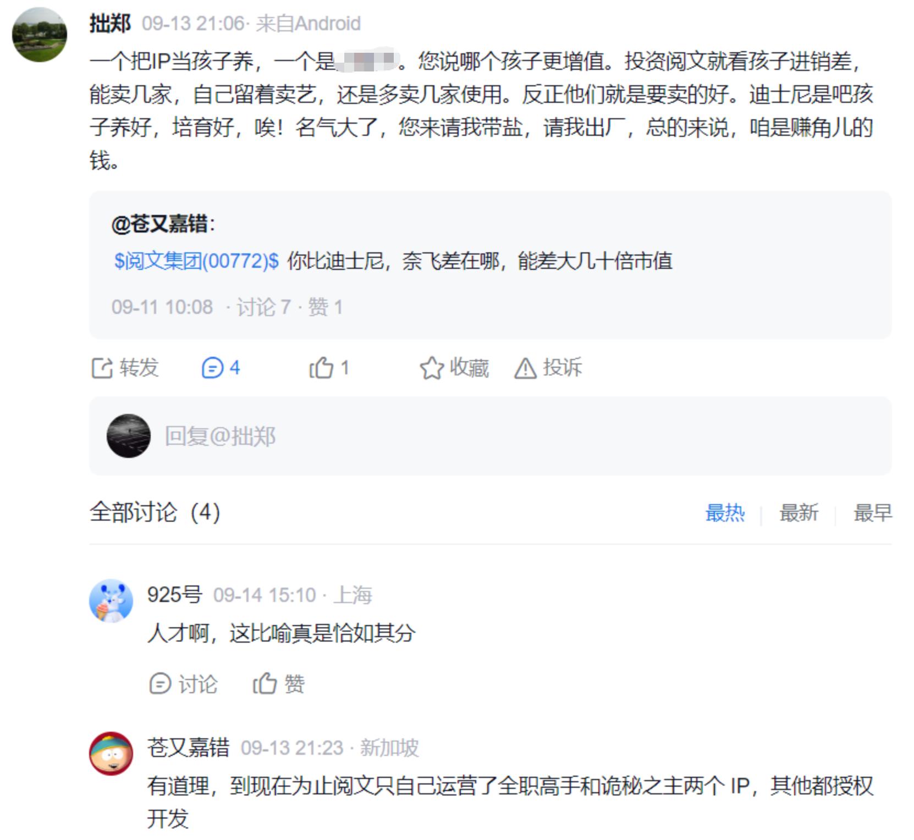Open 拙郑's profile avatar
The image size is (914, 840).
(x=40, y=35)
